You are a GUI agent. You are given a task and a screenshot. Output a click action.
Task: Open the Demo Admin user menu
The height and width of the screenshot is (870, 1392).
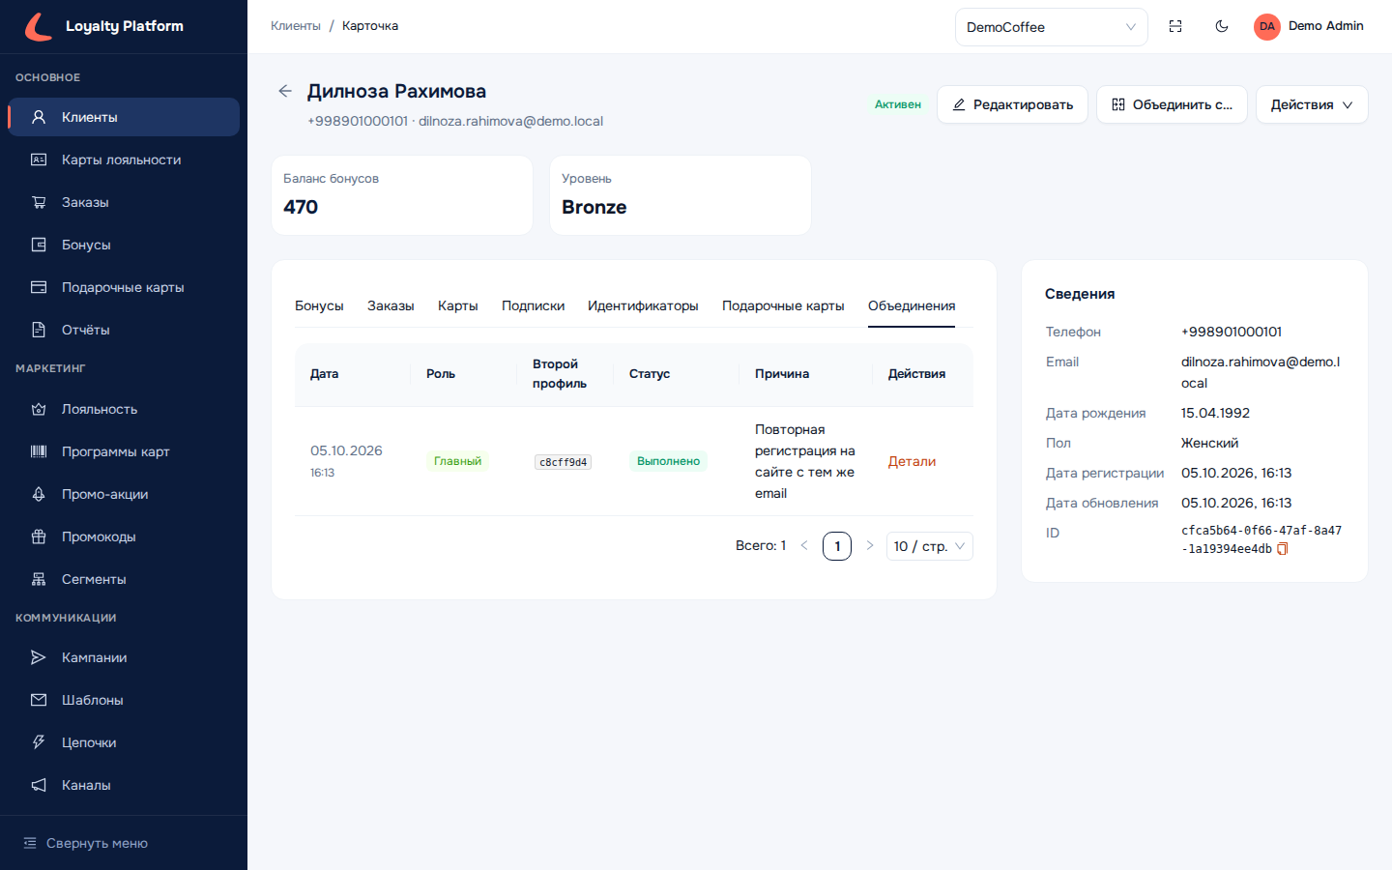(x=1309, y=26)
